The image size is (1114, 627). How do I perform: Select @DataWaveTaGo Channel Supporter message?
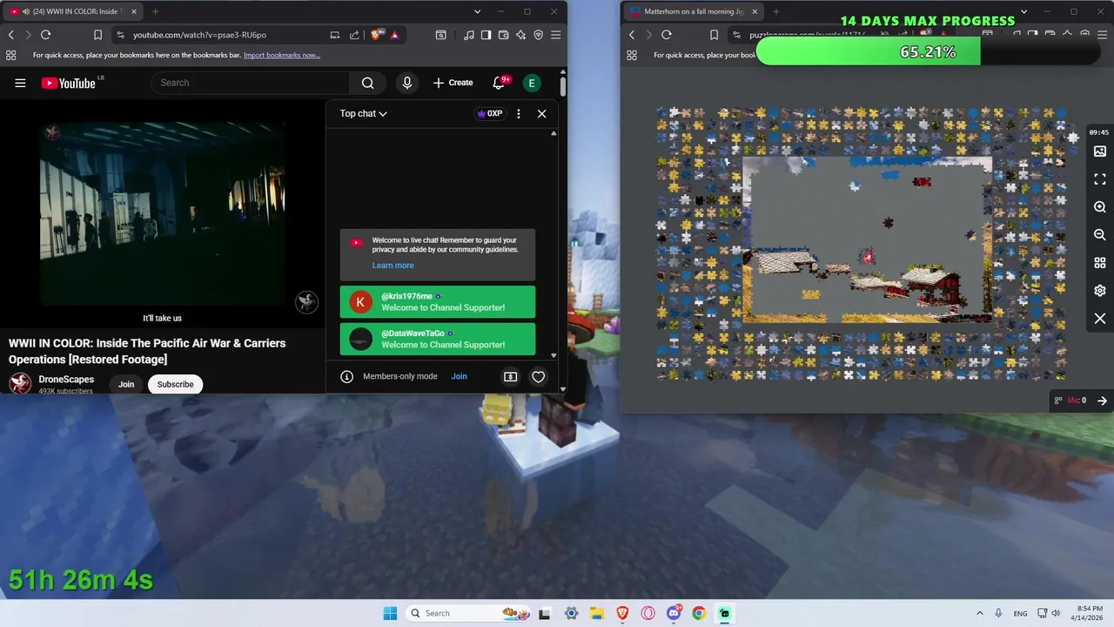point(438,339)
